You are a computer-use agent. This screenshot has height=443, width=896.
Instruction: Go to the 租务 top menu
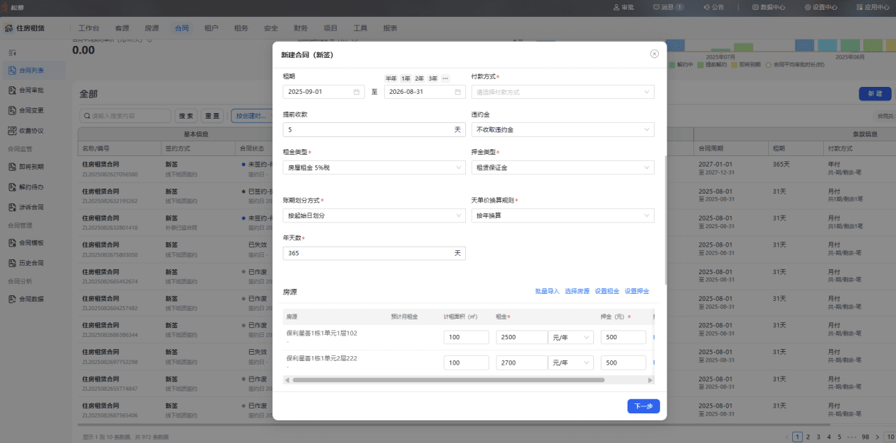[x=241, y=28]
